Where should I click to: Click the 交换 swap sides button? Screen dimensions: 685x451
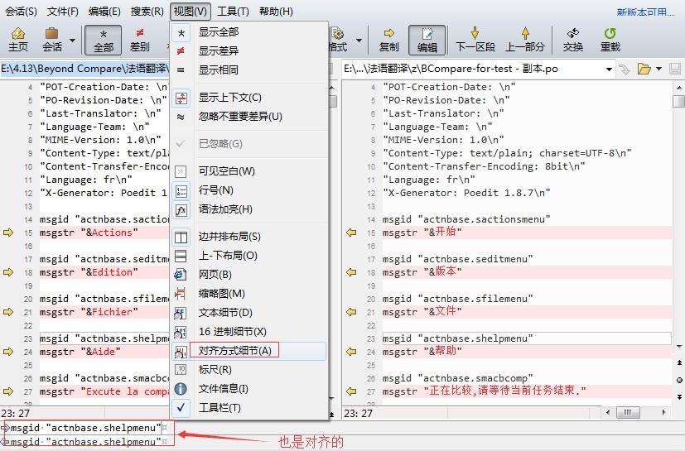pyautogui.click(x=572, y=40)
